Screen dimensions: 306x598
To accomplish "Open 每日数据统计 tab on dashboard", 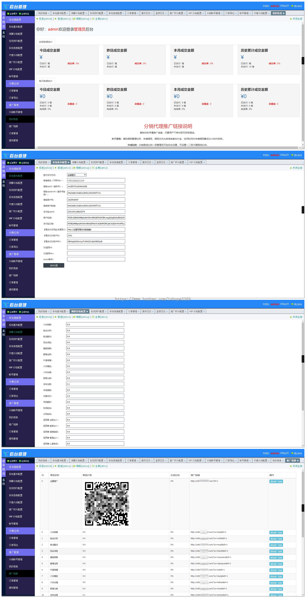I will tap(46, 81).
